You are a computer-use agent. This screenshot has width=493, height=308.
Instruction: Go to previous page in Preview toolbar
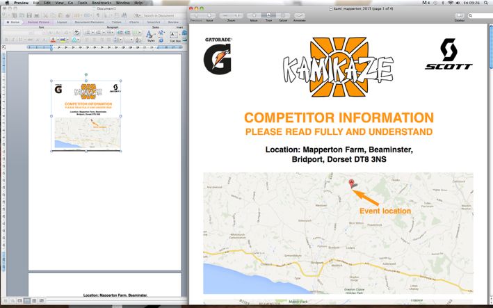pyautogui.click(x=197, y=15)
